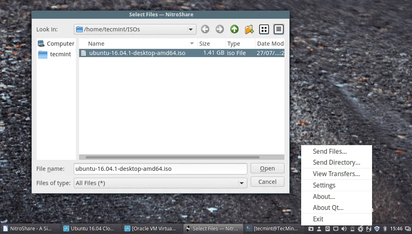Screen dimensions: 412x234
Task: Choose Send Files from tray menu
Action: point(330,151)
